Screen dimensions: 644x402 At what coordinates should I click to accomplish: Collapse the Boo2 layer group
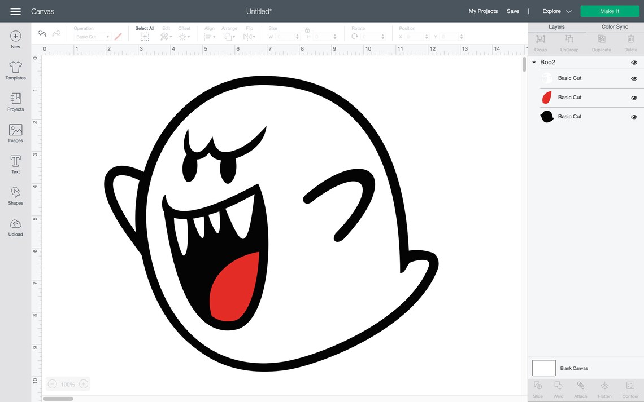533,62
